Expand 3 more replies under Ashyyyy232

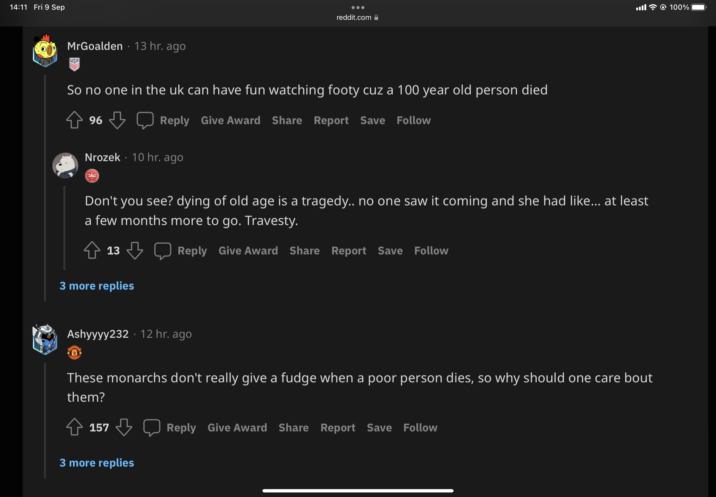[x=97, y=463]
